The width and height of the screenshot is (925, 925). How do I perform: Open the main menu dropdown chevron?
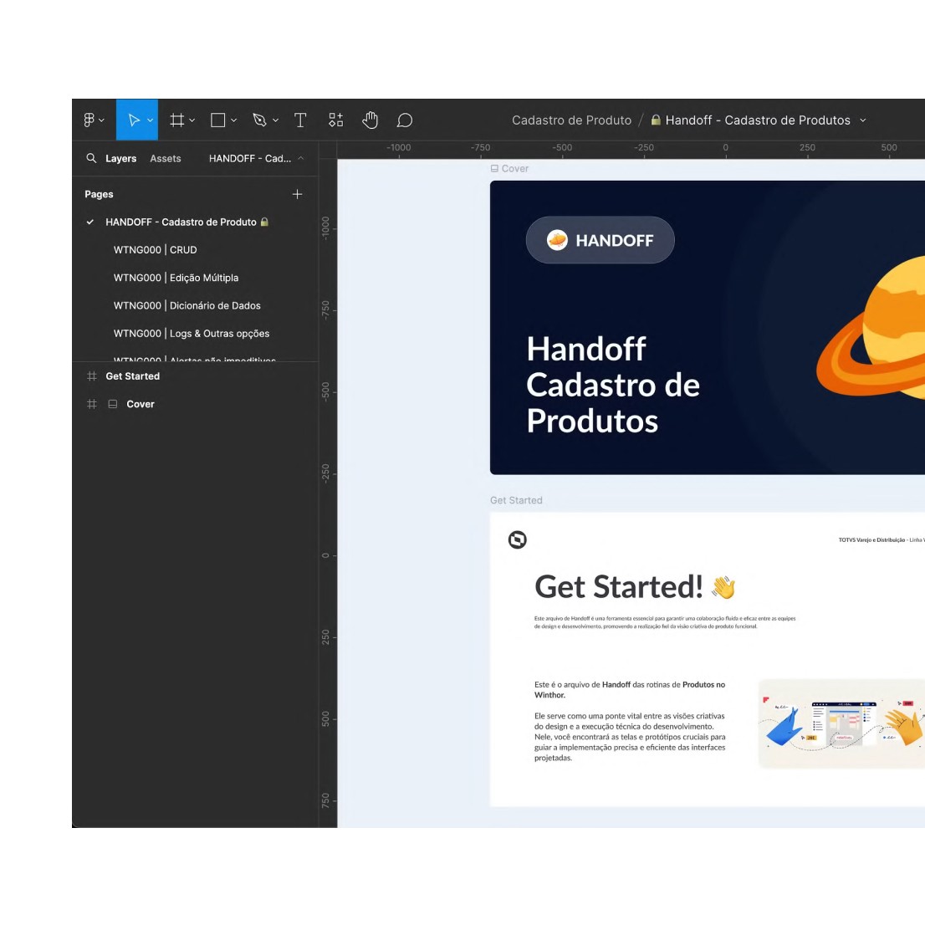(x=101, y=120)
